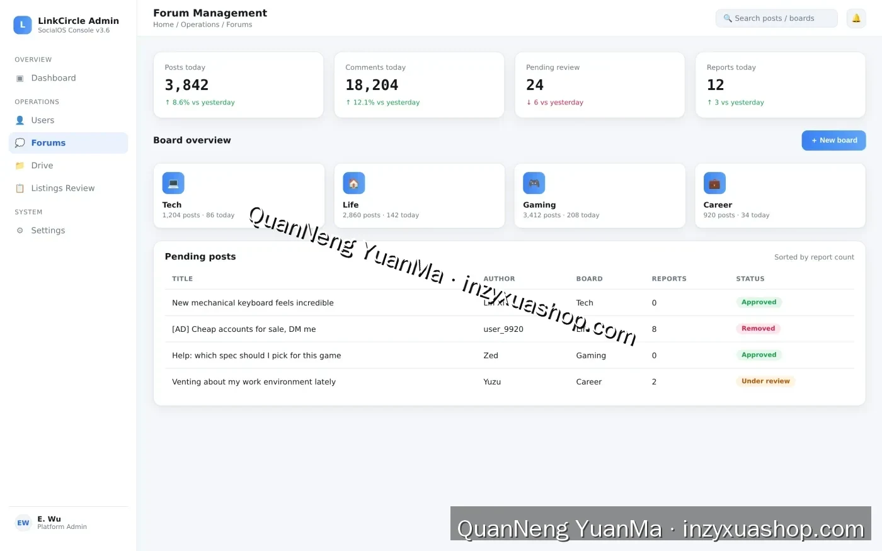Open post 'Help: which spec should I pick'

(x=256, y=356)
